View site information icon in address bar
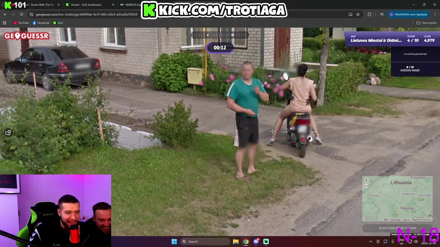This screenshot has height=247, width=440. coord(31,14)
